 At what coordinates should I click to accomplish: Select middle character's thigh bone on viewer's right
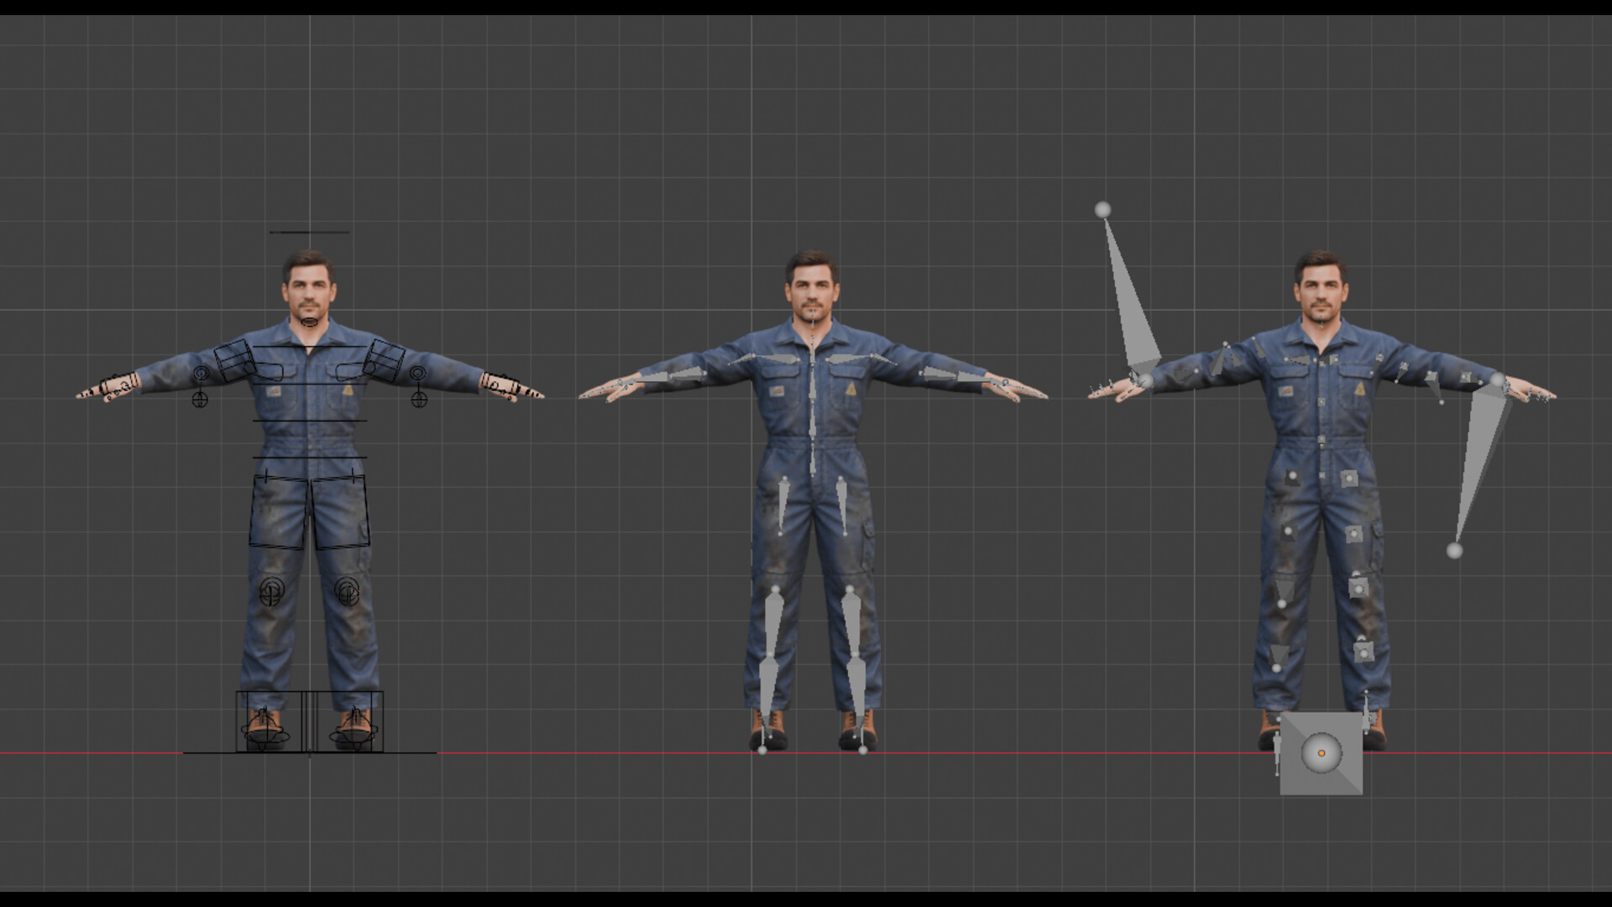click(842, 506)
